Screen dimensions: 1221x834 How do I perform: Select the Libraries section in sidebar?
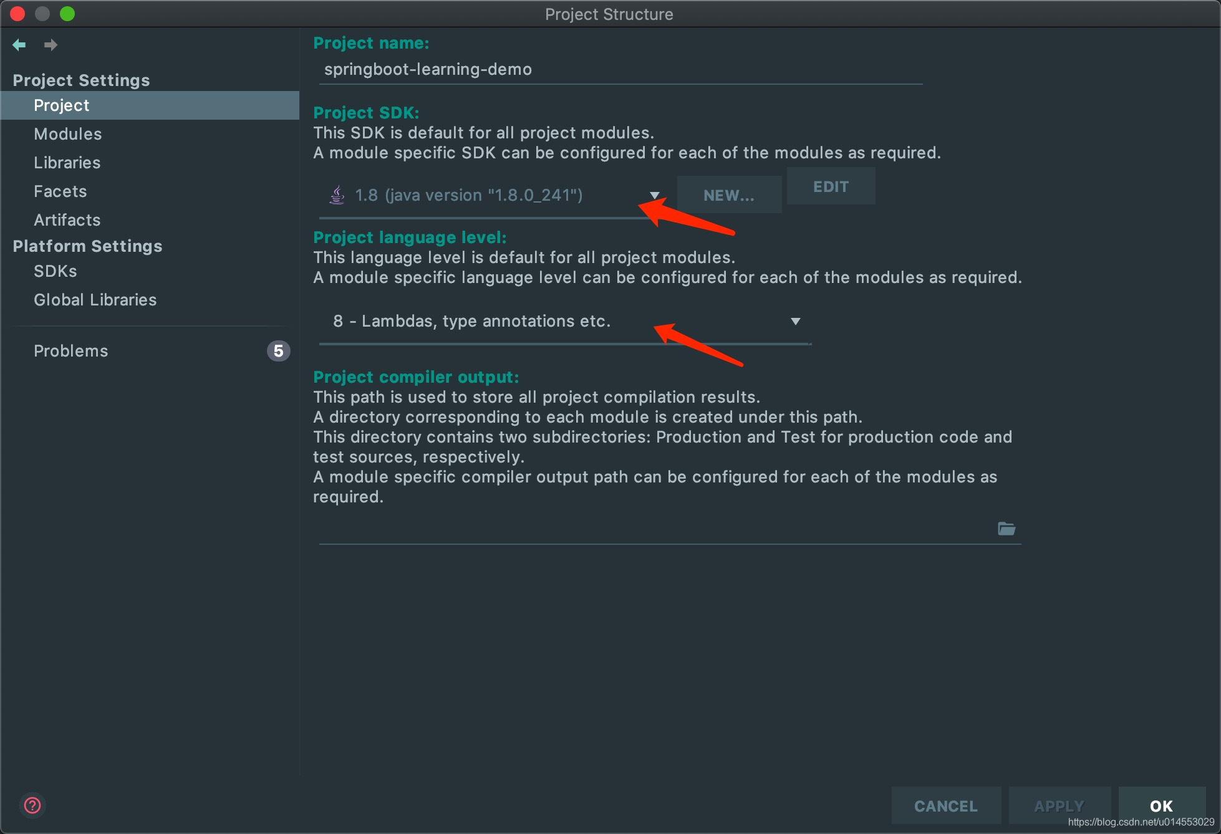[x=67, y=163]
